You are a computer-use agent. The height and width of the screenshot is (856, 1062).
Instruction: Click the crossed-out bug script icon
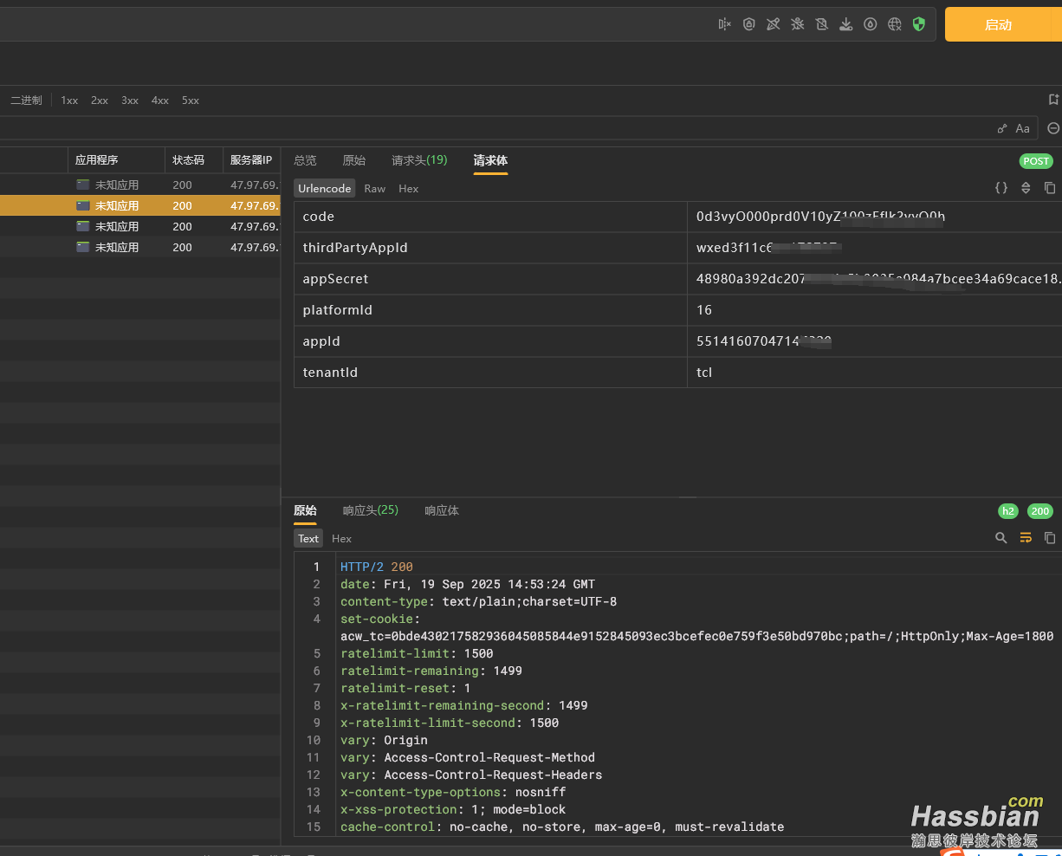point(798,24)
